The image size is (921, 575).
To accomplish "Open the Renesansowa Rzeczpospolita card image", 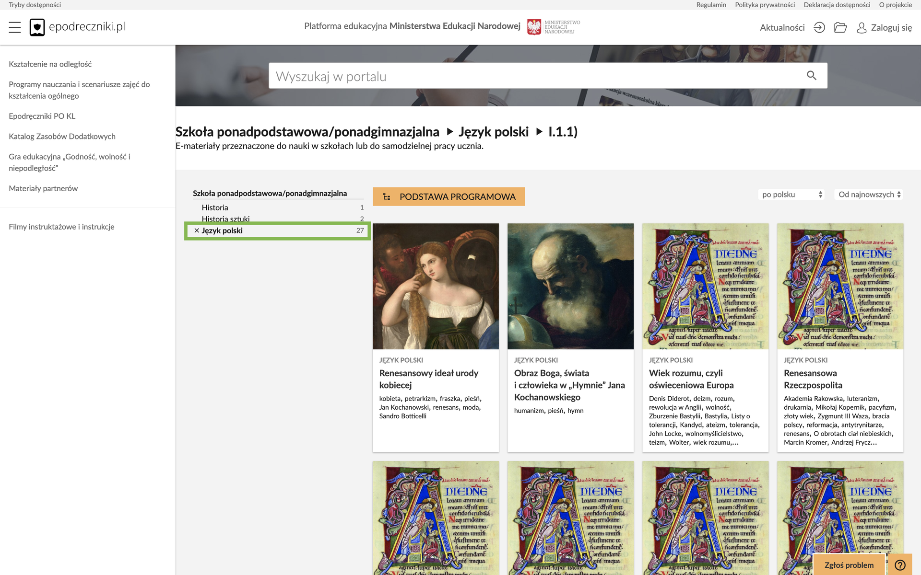I will pos(840,286).
